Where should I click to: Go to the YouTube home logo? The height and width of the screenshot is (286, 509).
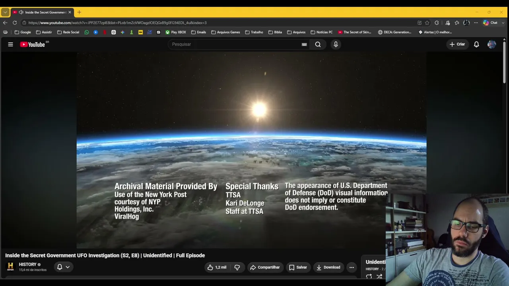[x=33, y=44]
